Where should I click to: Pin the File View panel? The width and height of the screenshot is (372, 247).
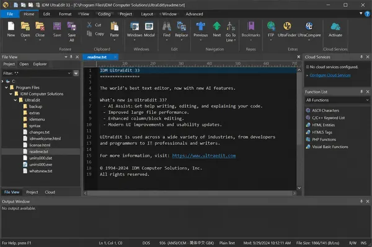71,57
